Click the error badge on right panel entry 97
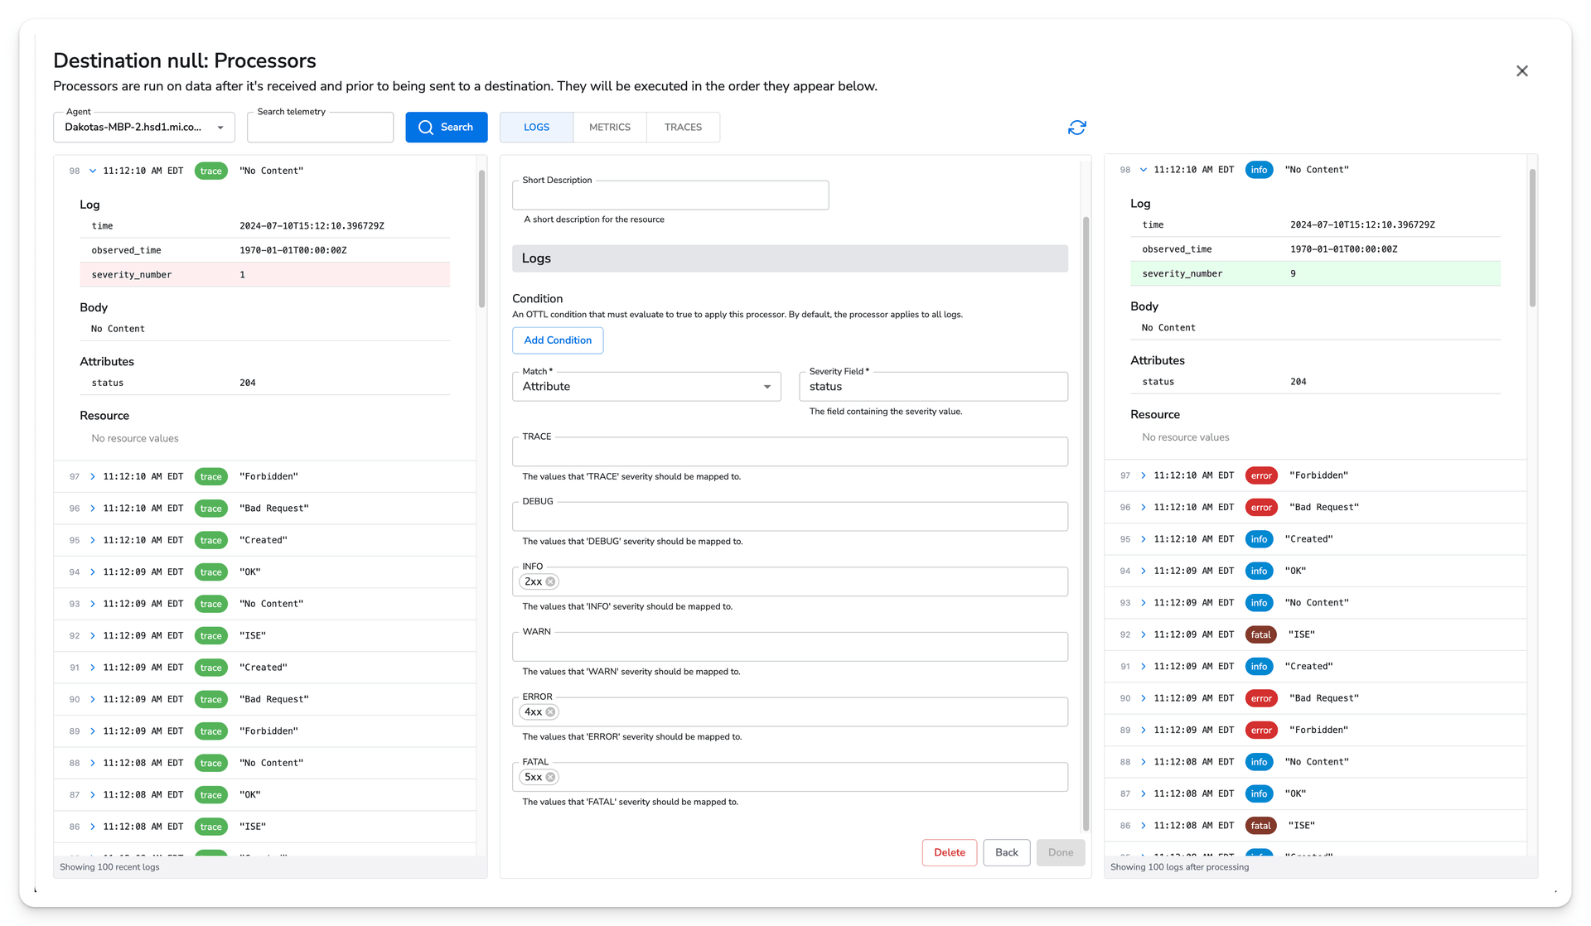 coord(1260,475)
